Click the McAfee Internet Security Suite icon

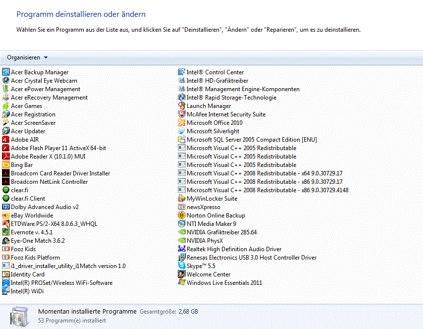point(182,114)
